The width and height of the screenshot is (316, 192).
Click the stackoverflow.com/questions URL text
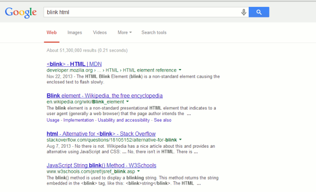(x=112, y=140)
